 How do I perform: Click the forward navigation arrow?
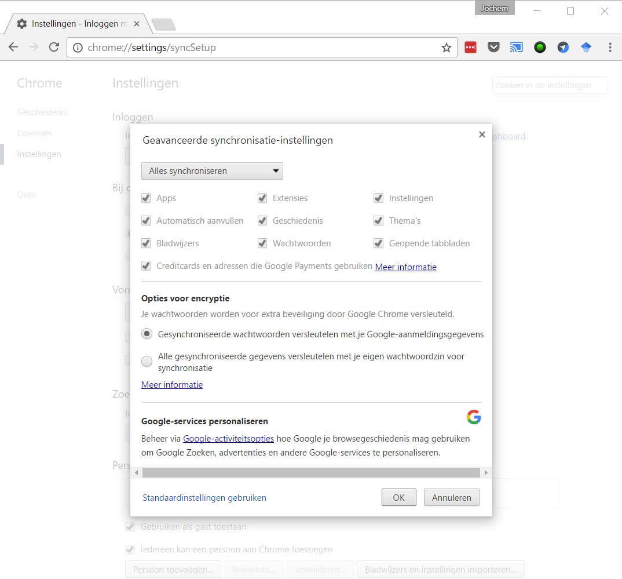(34, 47)
